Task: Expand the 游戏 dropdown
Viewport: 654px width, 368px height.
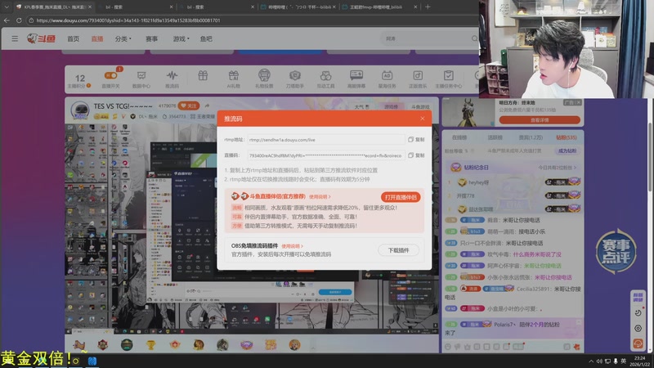Action: (x=181, y=38)
